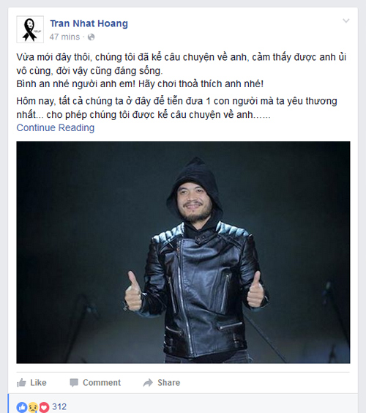366x413 pixels.
Task: Click the paragraph starting "Vừa mới đây thôi"
Action: (x=181, y=64)
